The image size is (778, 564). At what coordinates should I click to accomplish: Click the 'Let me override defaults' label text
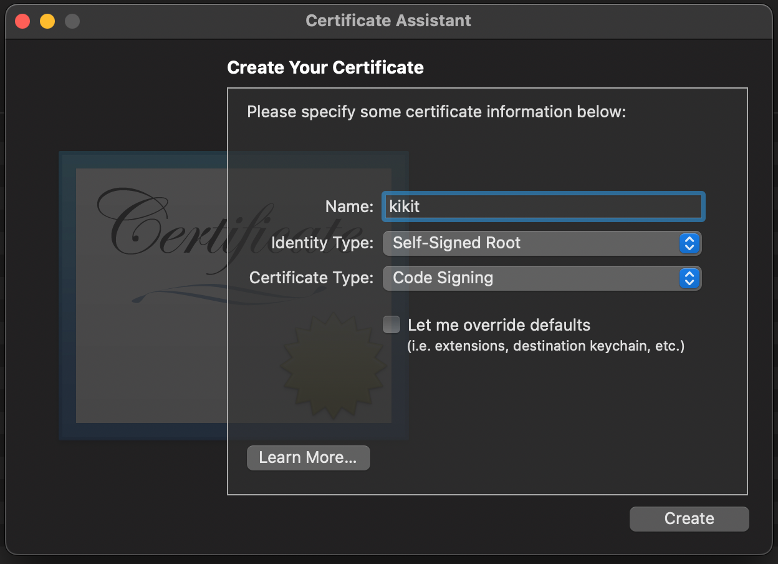tap(499, 325)
